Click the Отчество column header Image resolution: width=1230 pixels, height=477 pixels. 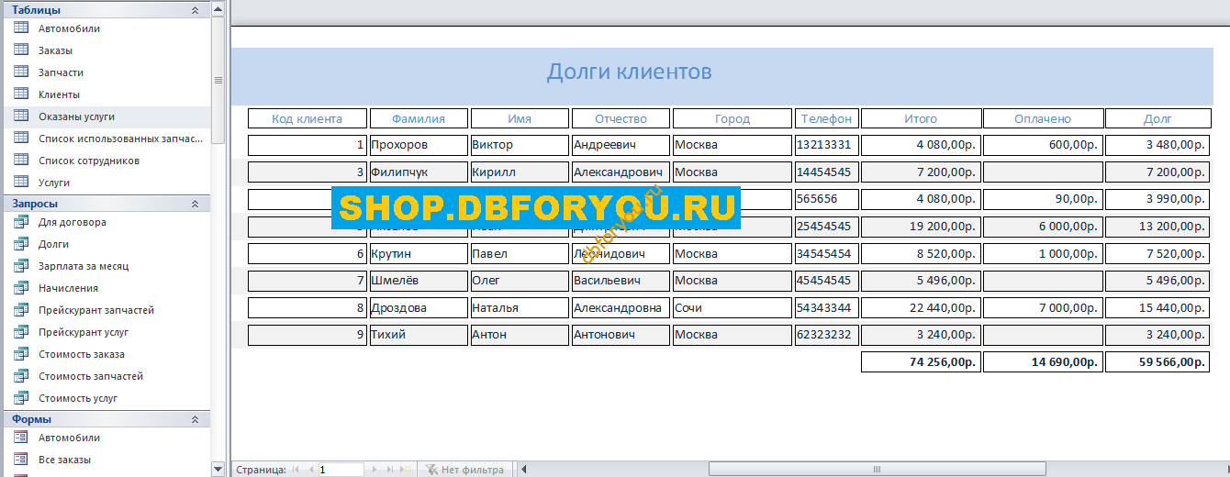(621, 118)
